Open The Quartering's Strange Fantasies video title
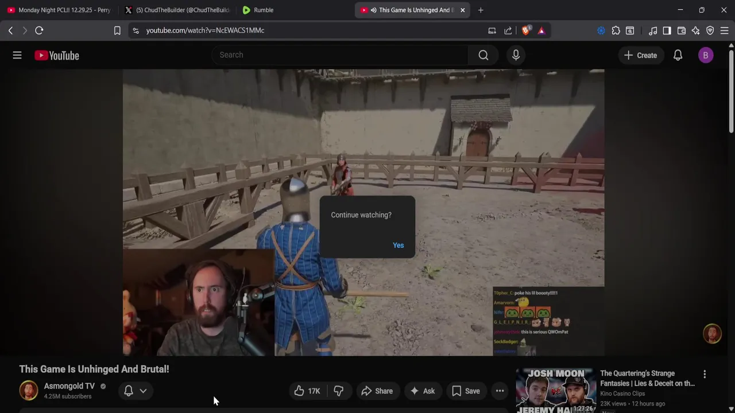 pos(647,379)
